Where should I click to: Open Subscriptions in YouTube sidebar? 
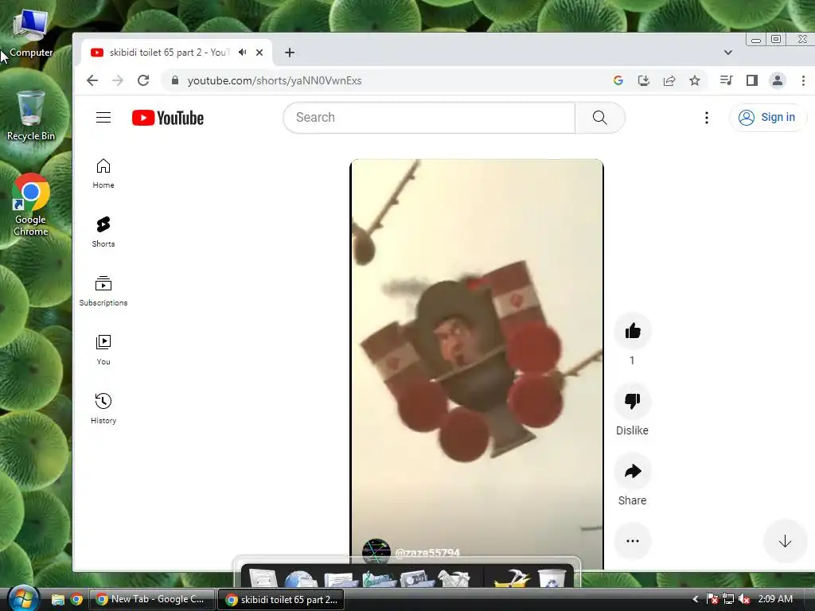tap(103, 291)
